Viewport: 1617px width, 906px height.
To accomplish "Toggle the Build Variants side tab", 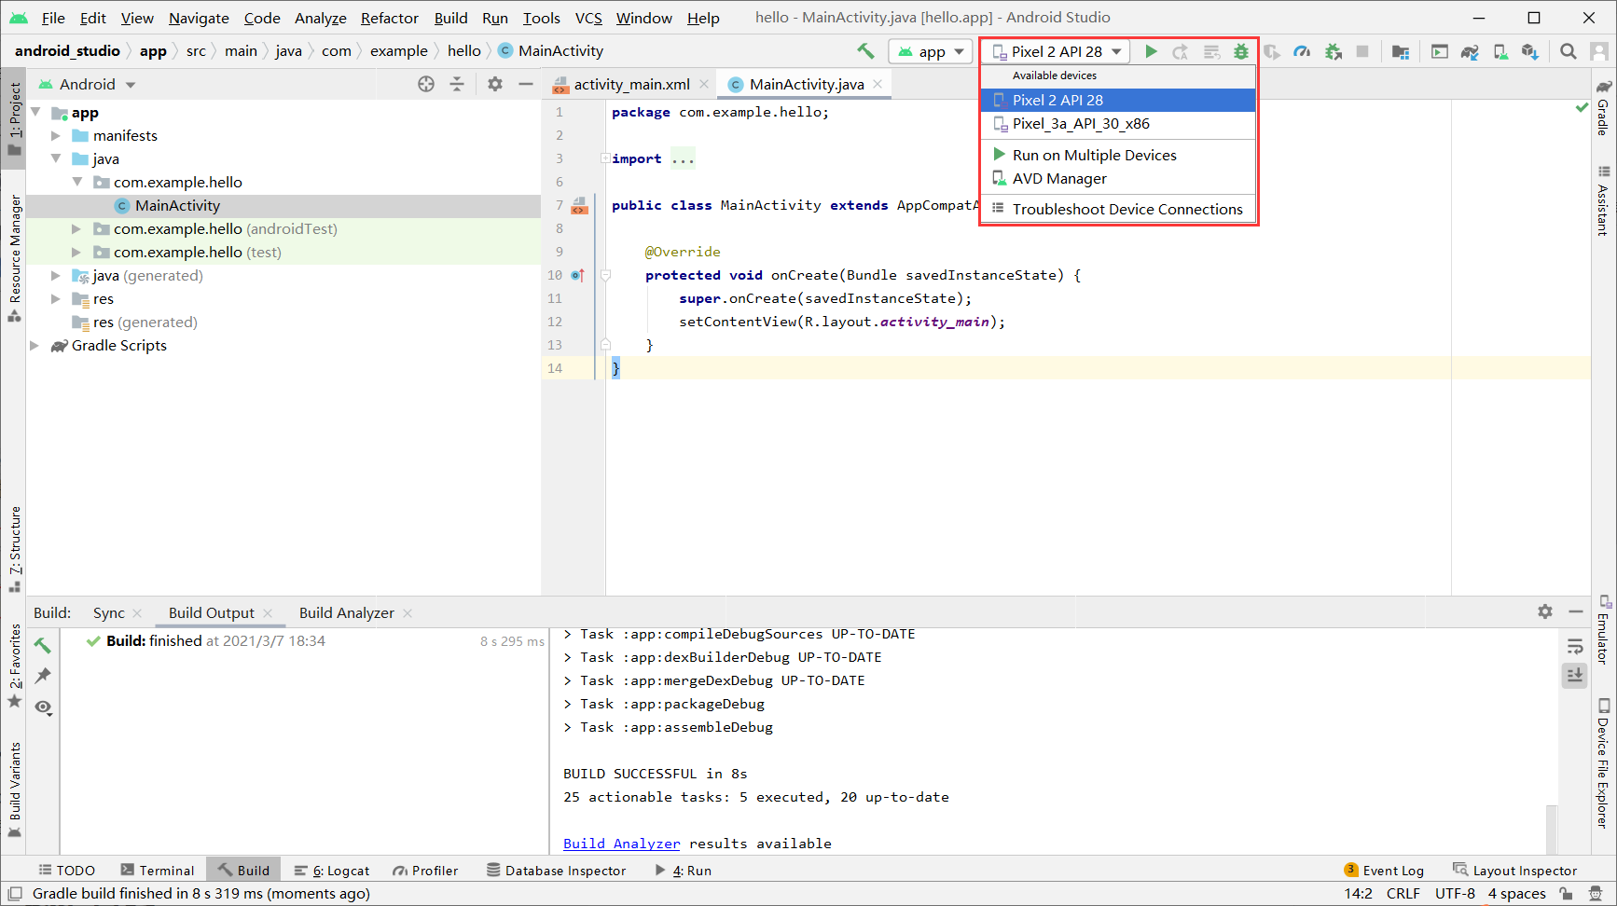I will pos(14,789).
